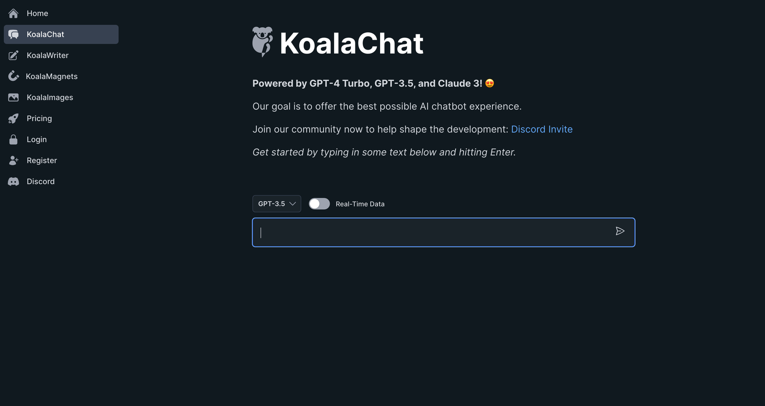This screenshot has height=406, width=765.
Task: Click the Real-Time Data label
Action: [360, 204]
